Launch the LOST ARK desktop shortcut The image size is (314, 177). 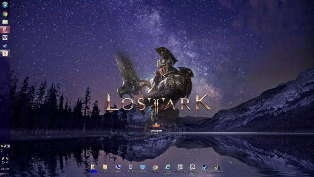click(x=217, y=168)
